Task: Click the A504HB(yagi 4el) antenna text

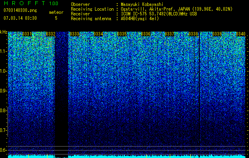Action: 140,19
